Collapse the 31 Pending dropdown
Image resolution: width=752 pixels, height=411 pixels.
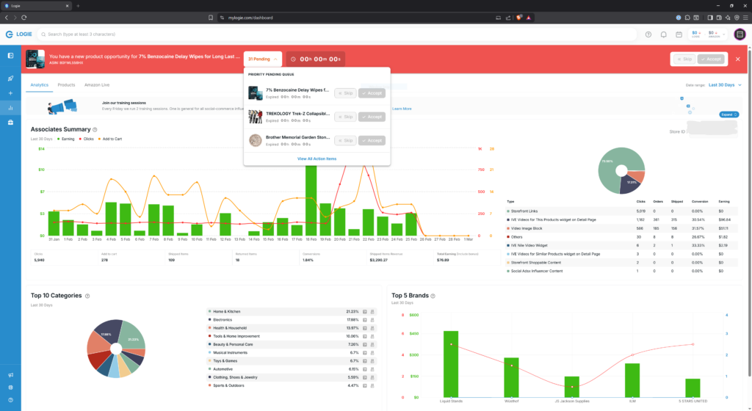[263, 59]
